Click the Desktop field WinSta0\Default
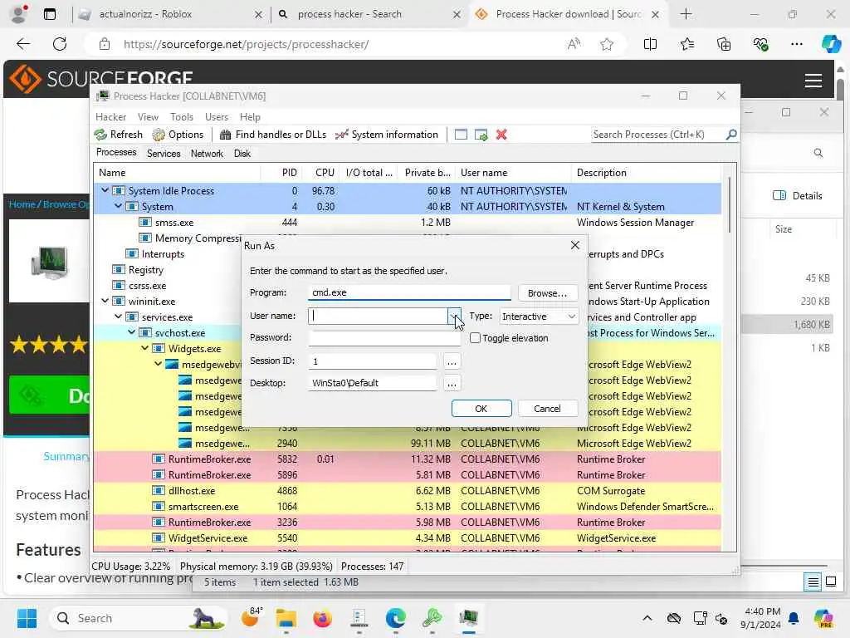The image size is (850, 638). [x=373, y=383]
